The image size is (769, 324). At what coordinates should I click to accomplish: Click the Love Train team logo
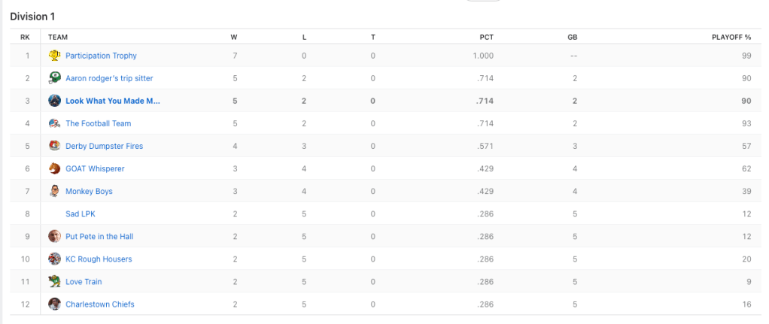pos(54,281)
